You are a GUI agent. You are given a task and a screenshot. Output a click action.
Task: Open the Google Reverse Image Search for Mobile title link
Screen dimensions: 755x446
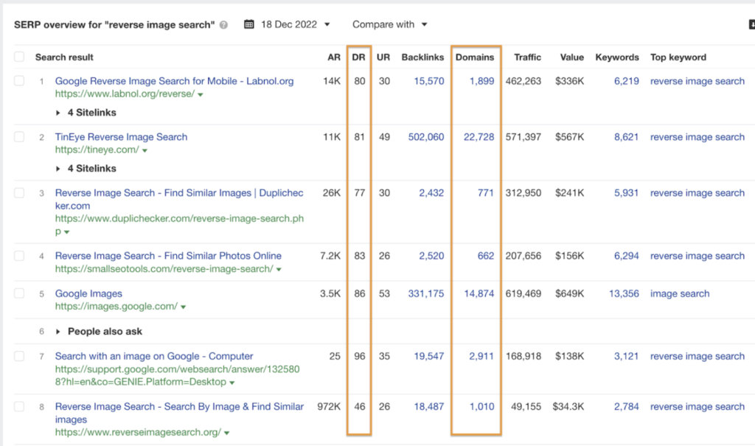174,81
